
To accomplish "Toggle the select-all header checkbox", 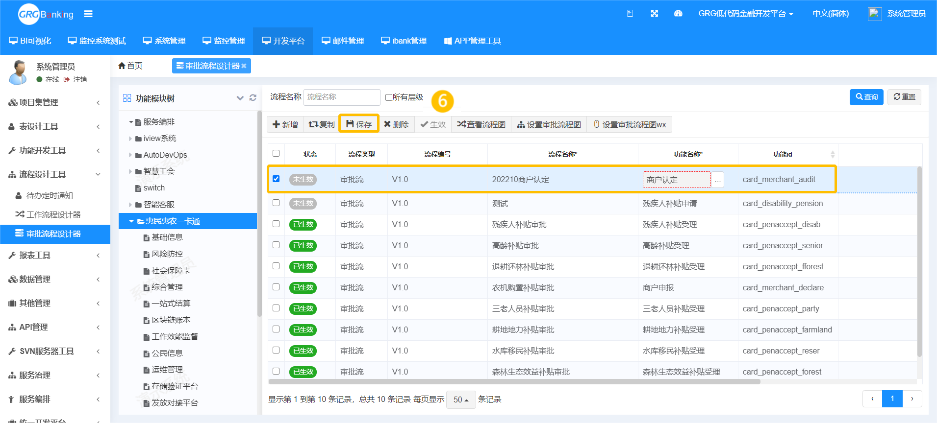I will click(x=276, y=153).
